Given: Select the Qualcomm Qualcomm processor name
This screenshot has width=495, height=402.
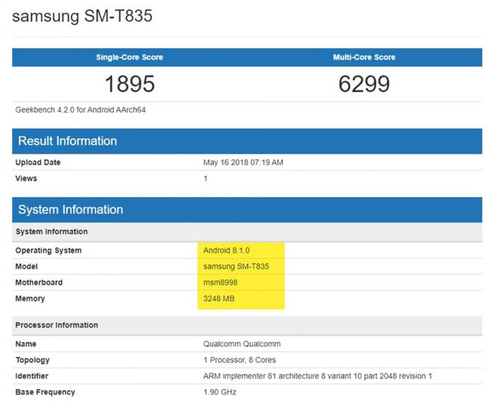Looking at the screenshot, I should pos(242,344).
